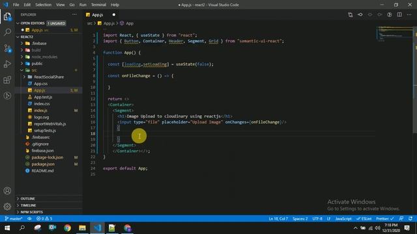Open index.js in the file tree
The image size is (417, 234).
tap(40, 110)
